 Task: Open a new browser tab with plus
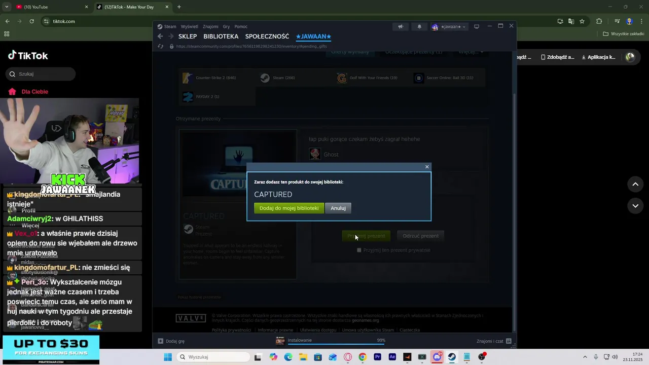[179, 7]
